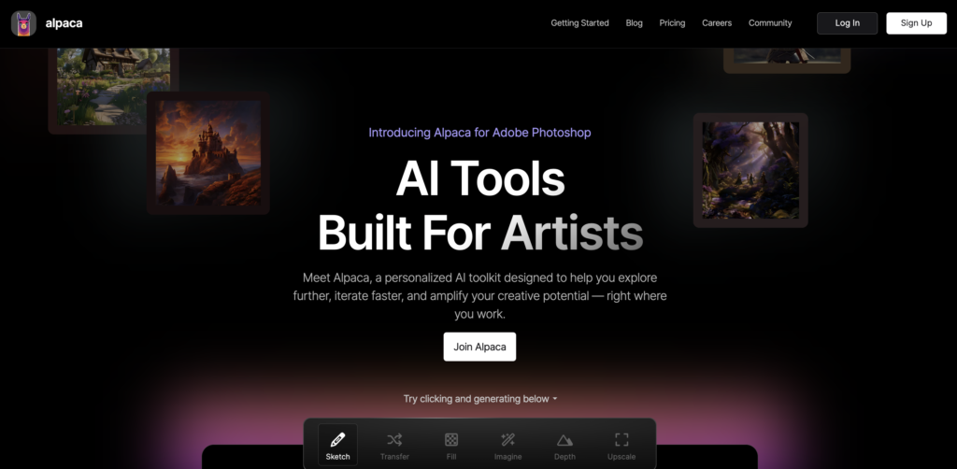Select the Sketch pencil tool
This screenshot has height=469, width=957.
click(337, 446)
